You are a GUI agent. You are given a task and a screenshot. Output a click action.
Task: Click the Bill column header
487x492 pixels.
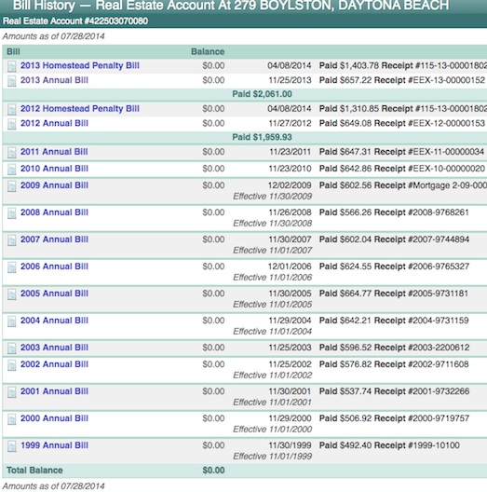(x=13, y=51)
